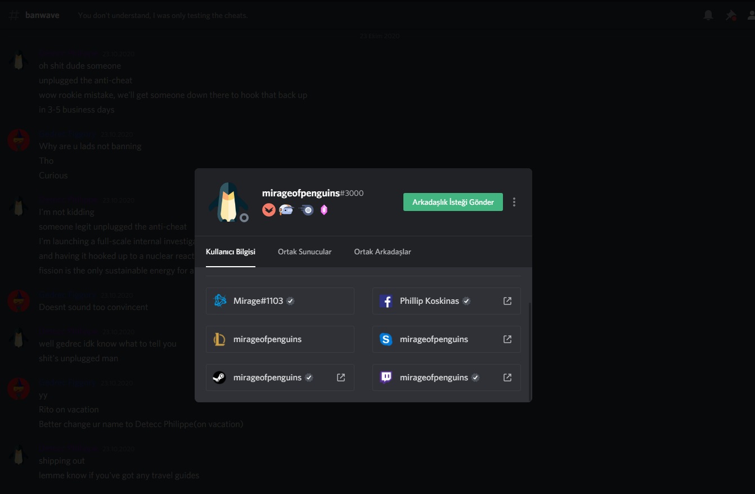
Task: Click the message 'Rito on vacation'
Action: click(x=69, y=410)
